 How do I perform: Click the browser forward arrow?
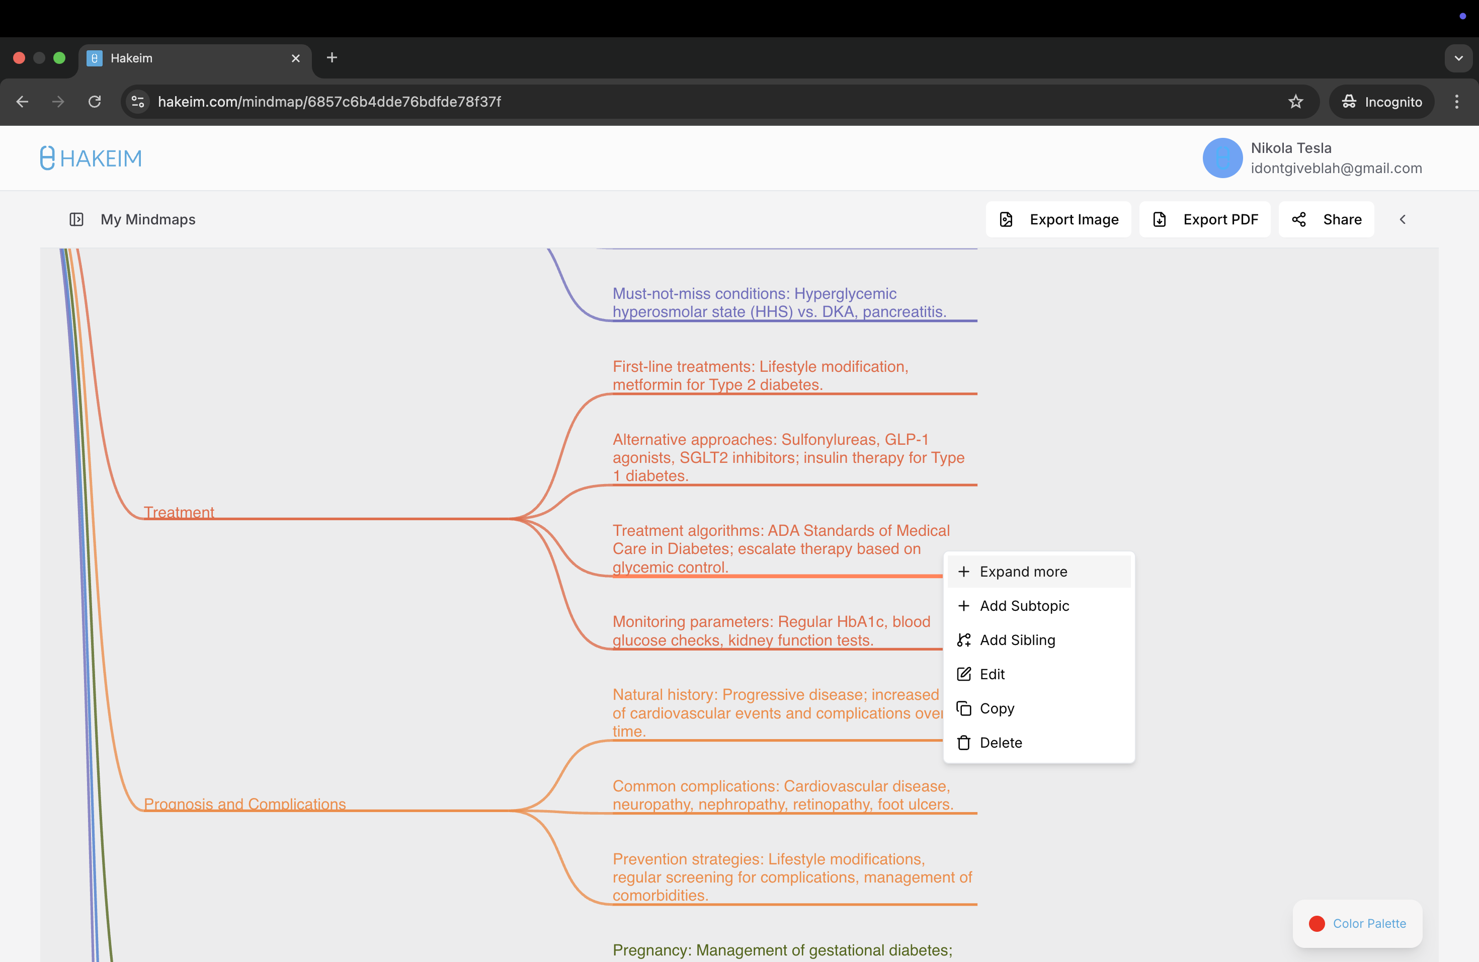58,102
